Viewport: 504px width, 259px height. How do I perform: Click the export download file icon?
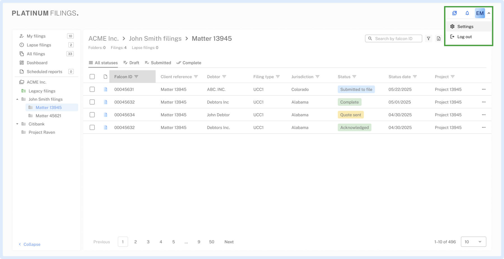click(x=438, y=39)
